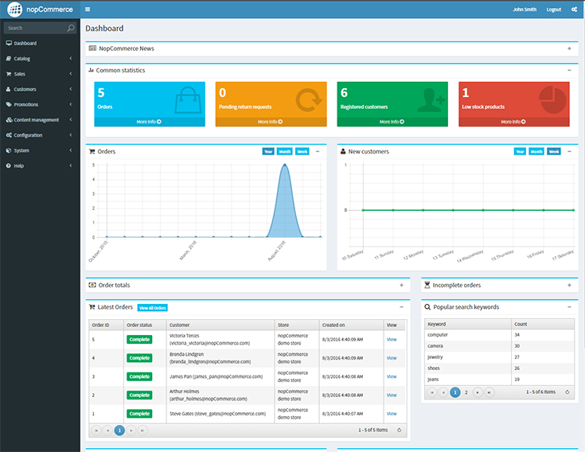Expand the Sales sidebar menu
The height and width of the screenshot is (452, 585).
pyautogui.click(x=40, y=74)
